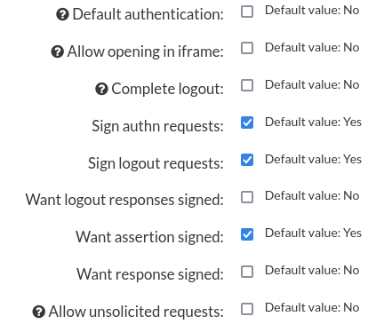This screenshot has height=332, width=376.
Task: Tick the Allow opening in iframe checkbox
Action: pyautogui.click(x=247, y=48)
